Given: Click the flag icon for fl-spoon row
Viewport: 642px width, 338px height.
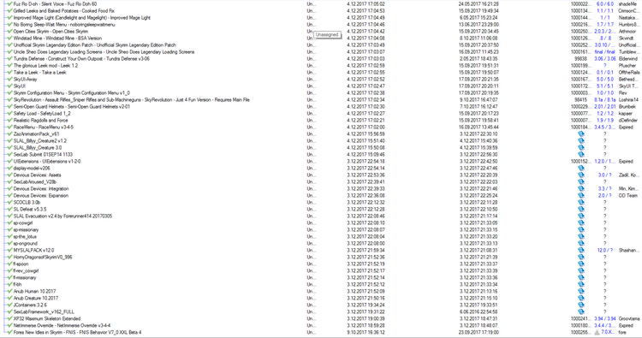Looking at the screenshot, I should click(x=581, y=264).
